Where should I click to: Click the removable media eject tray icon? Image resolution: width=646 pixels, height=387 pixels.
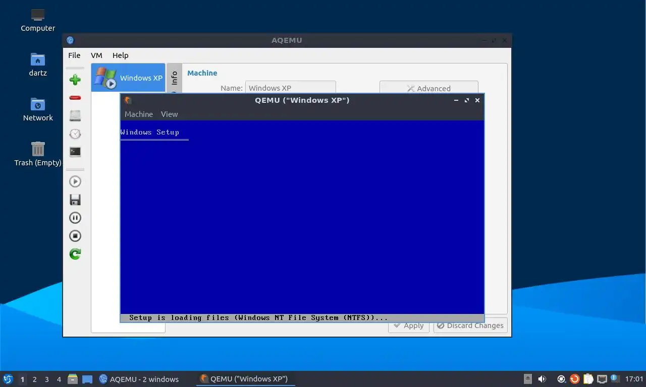coord(528,379)
